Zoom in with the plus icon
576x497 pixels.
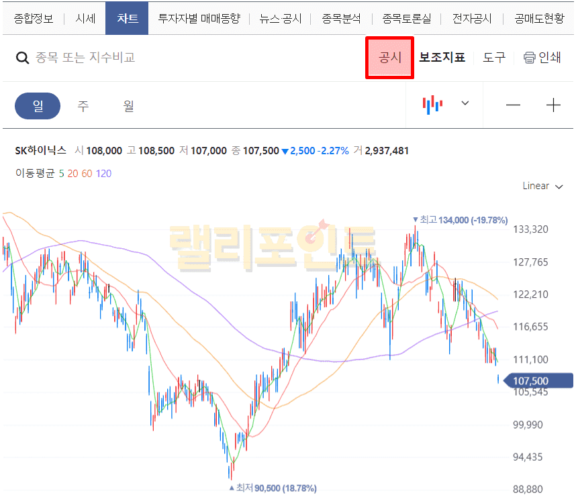click(x=553, y=105)
